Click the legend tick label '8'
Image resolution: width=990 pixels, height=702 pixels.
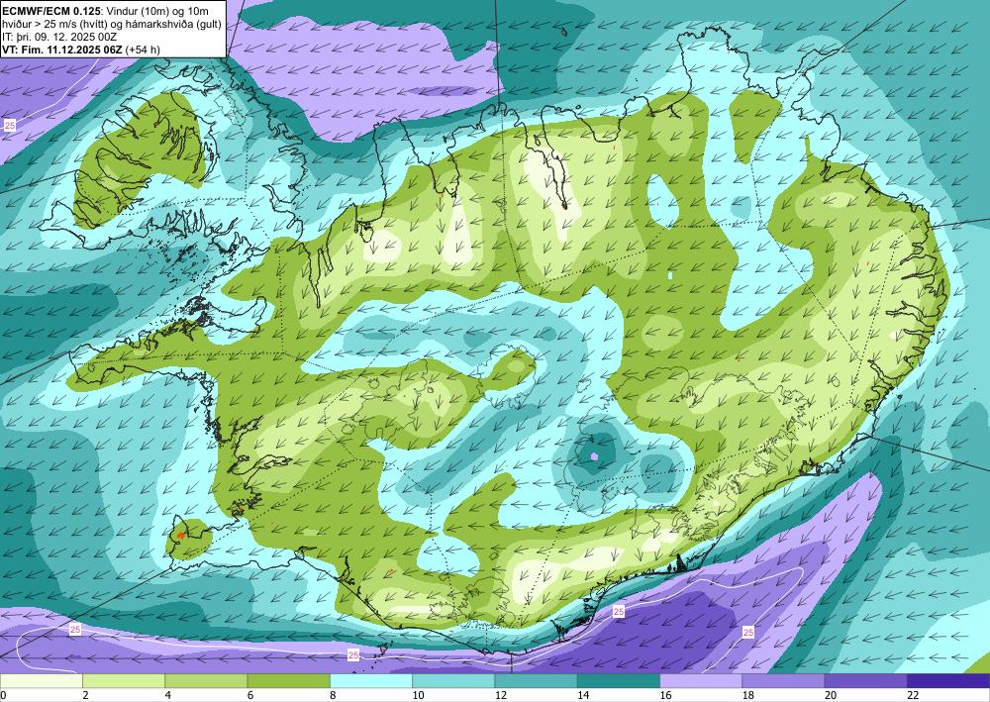(x=333, y=695)
